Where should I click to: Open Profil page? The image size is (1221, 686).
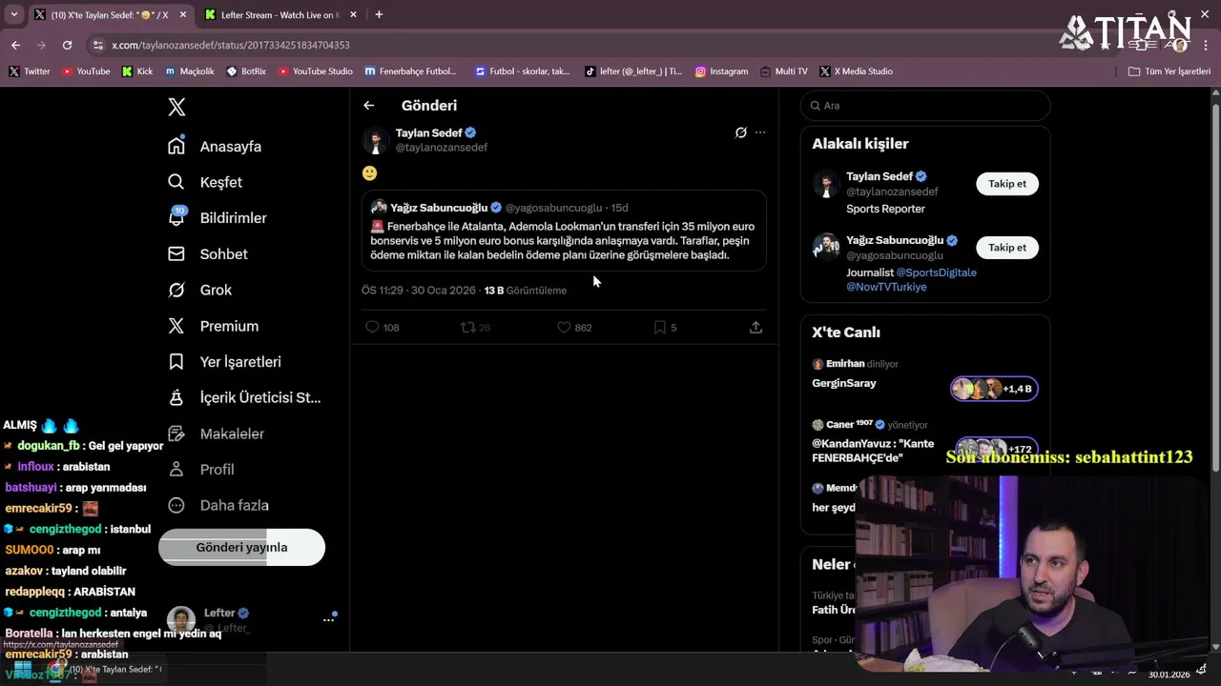pyautogui.click(x=201, y=470)
